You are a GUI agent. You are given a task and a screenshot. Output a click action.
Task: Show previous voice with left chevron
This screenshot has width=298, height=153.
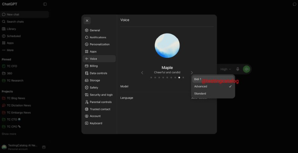coord(142,73)
